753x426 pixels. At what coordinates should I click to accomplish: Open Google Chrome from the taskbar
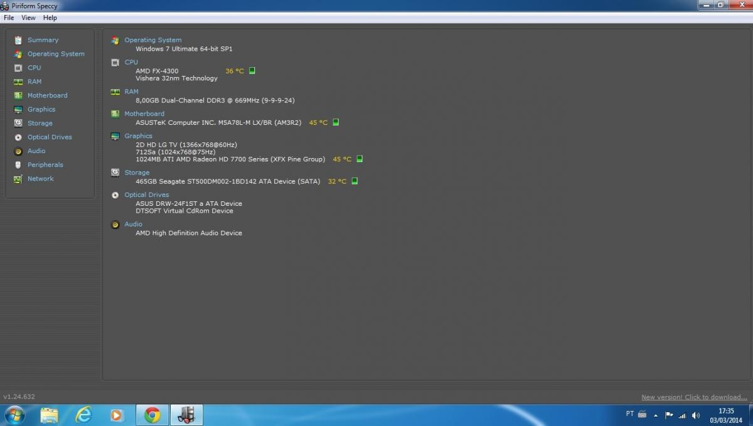[152, 415]
